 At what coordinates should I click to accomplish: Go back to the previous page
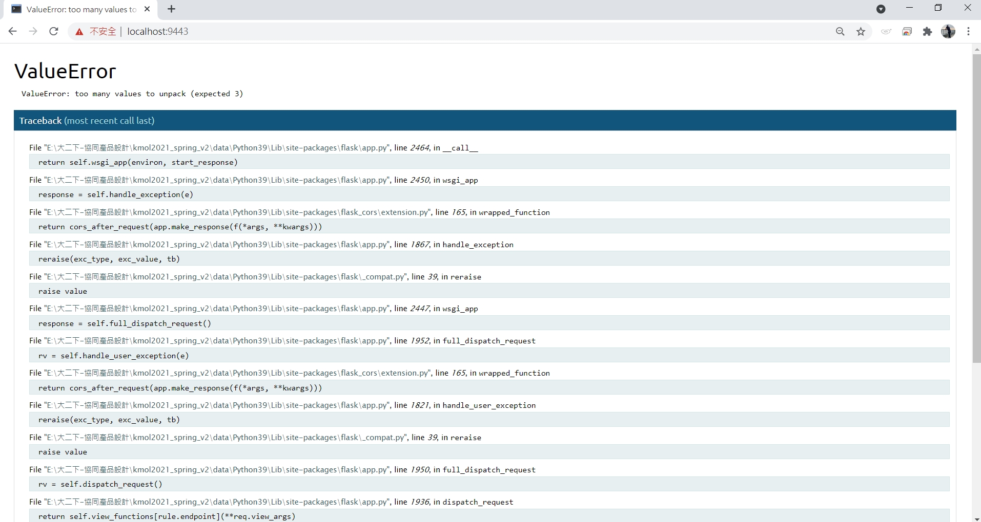tap(13, 31)
